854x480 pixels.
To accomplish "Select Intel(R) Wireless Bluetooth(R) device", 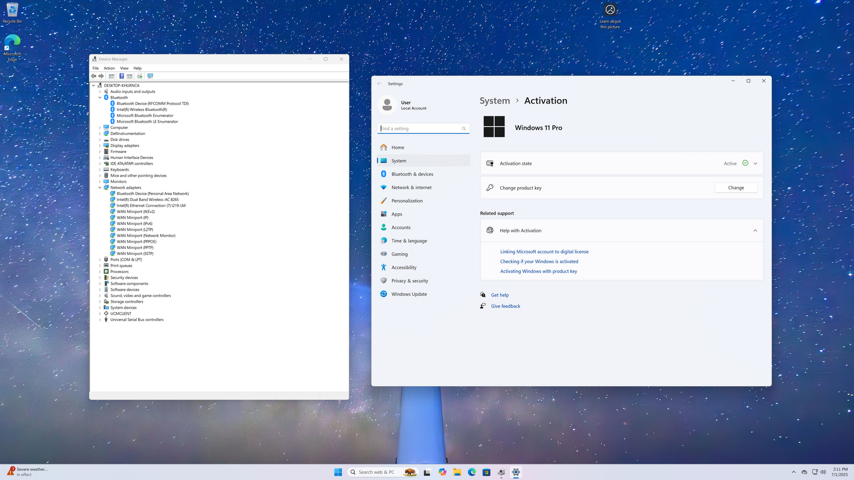I will [142, 109].
